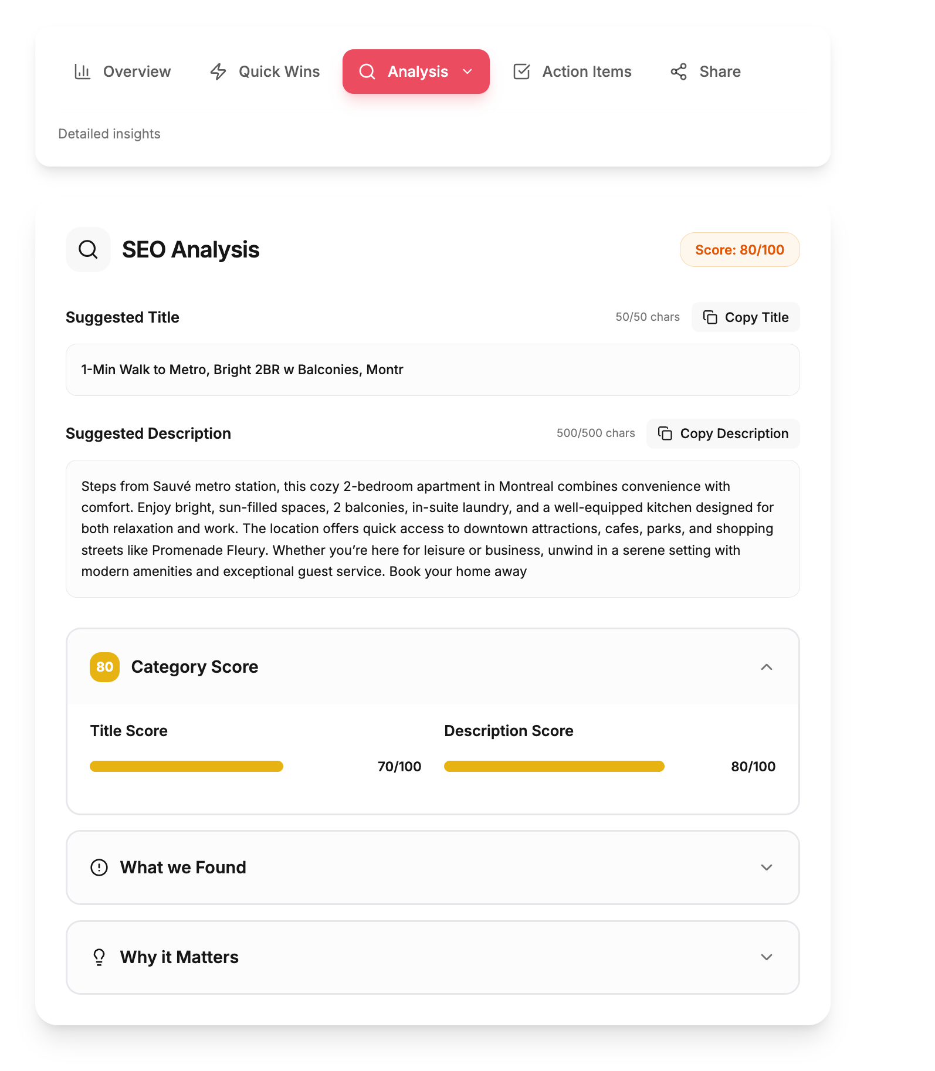This screenshot has height=1071, width=935.
Task: Click the checklist icon next to Action Items
Action: click(522, 72)
